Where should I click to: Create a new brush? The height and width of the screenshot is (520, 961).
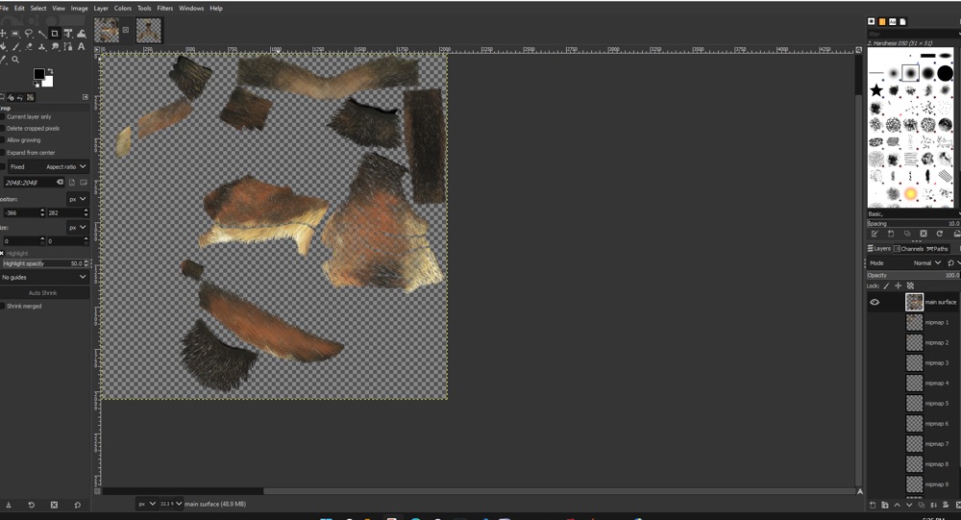tap(891, 234)
